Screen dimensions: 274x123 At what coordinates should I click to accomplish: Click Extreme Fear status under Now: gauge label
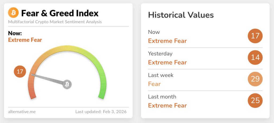pos(25,40)
